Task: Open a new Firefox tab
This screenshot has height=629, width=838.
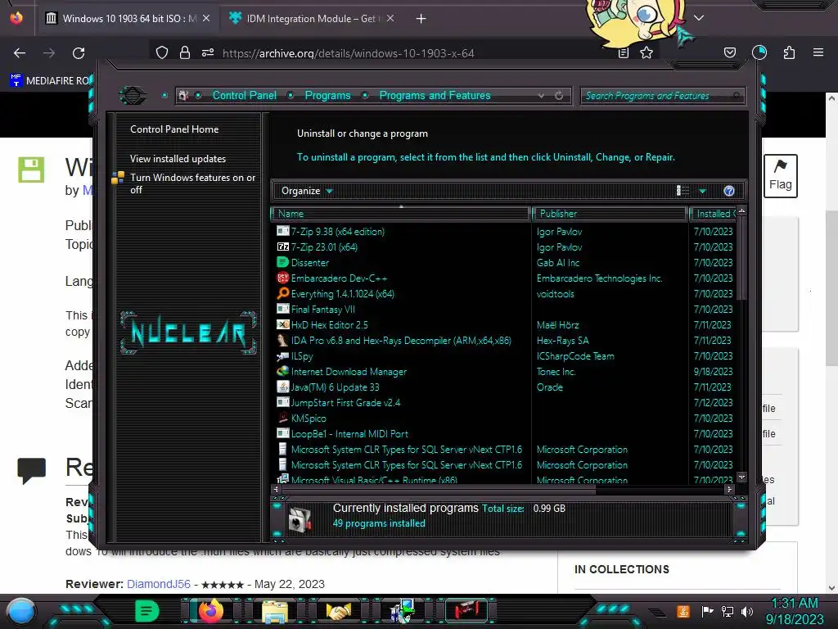Action: click(x=421, y=19)
